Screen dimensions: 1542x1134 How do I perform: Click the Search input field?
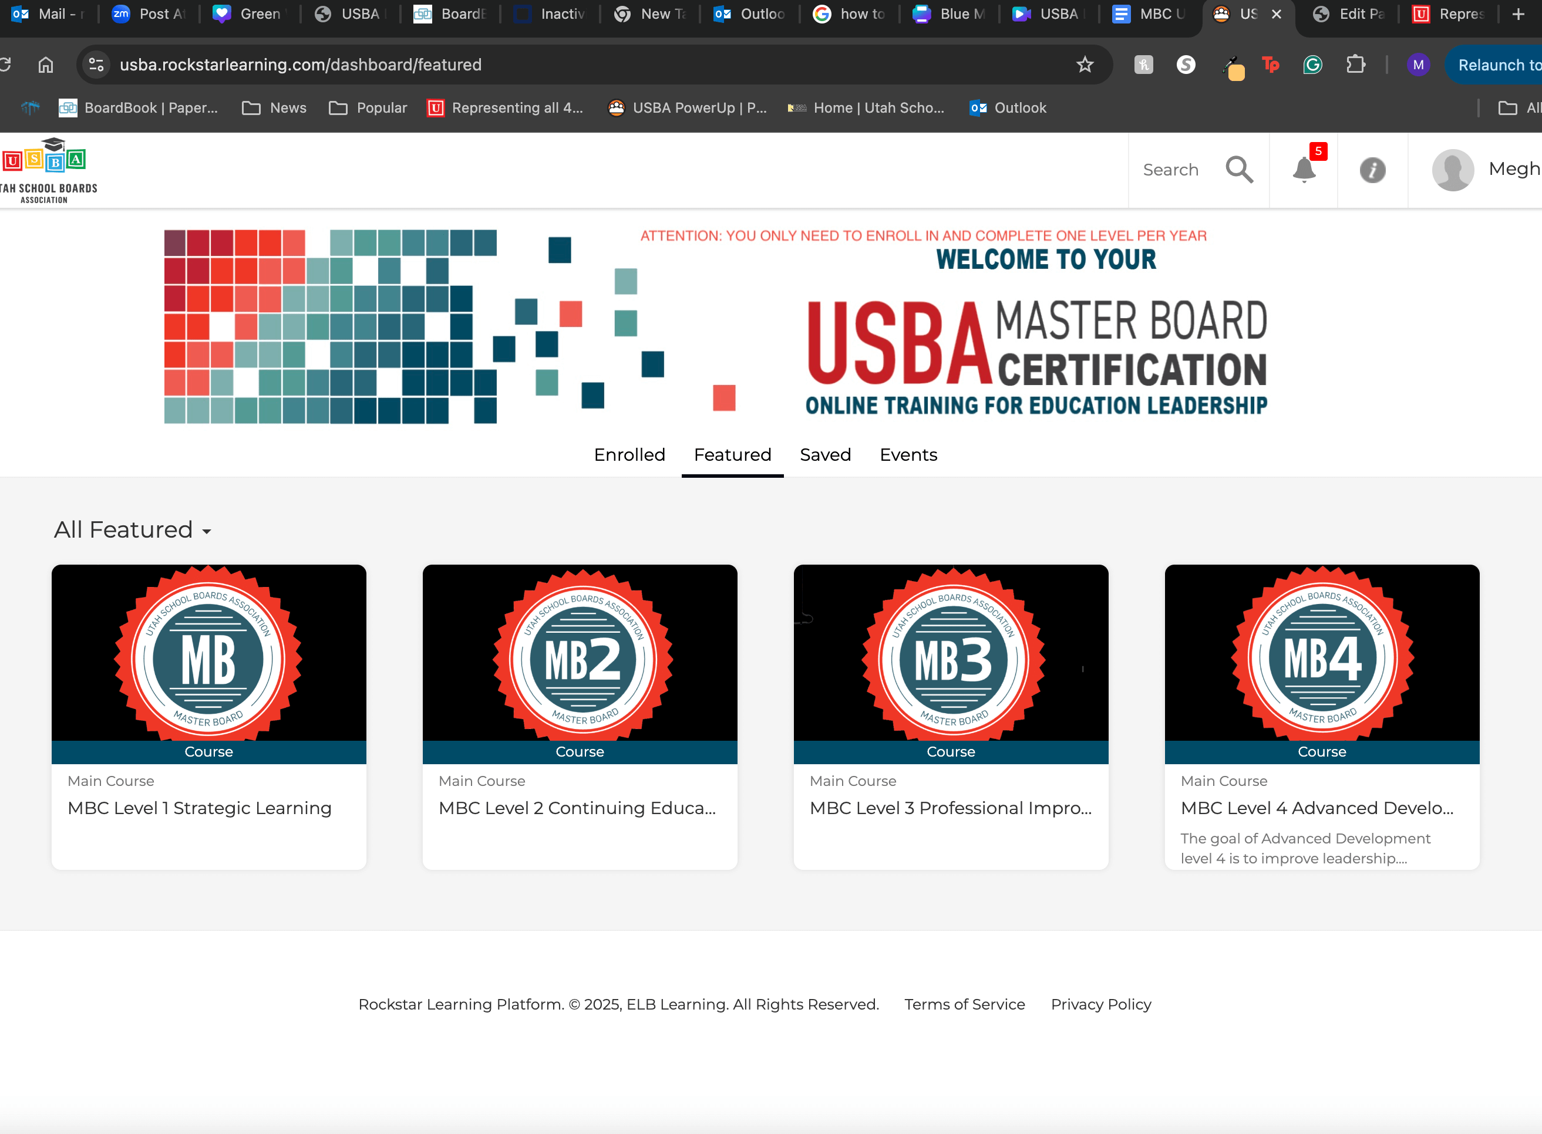point(1170,170)
